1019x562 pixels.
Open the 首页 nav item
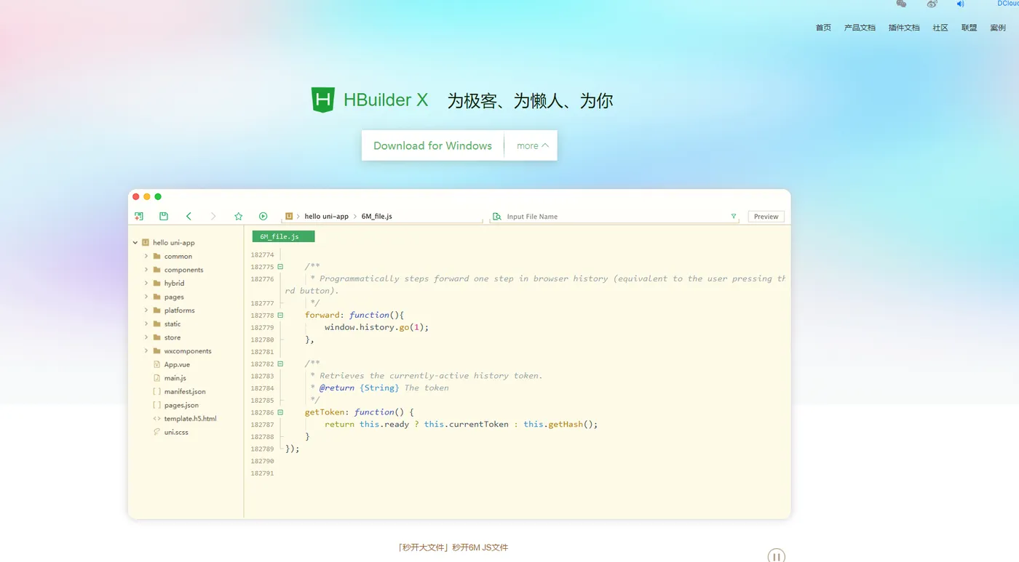coord(823,28)
